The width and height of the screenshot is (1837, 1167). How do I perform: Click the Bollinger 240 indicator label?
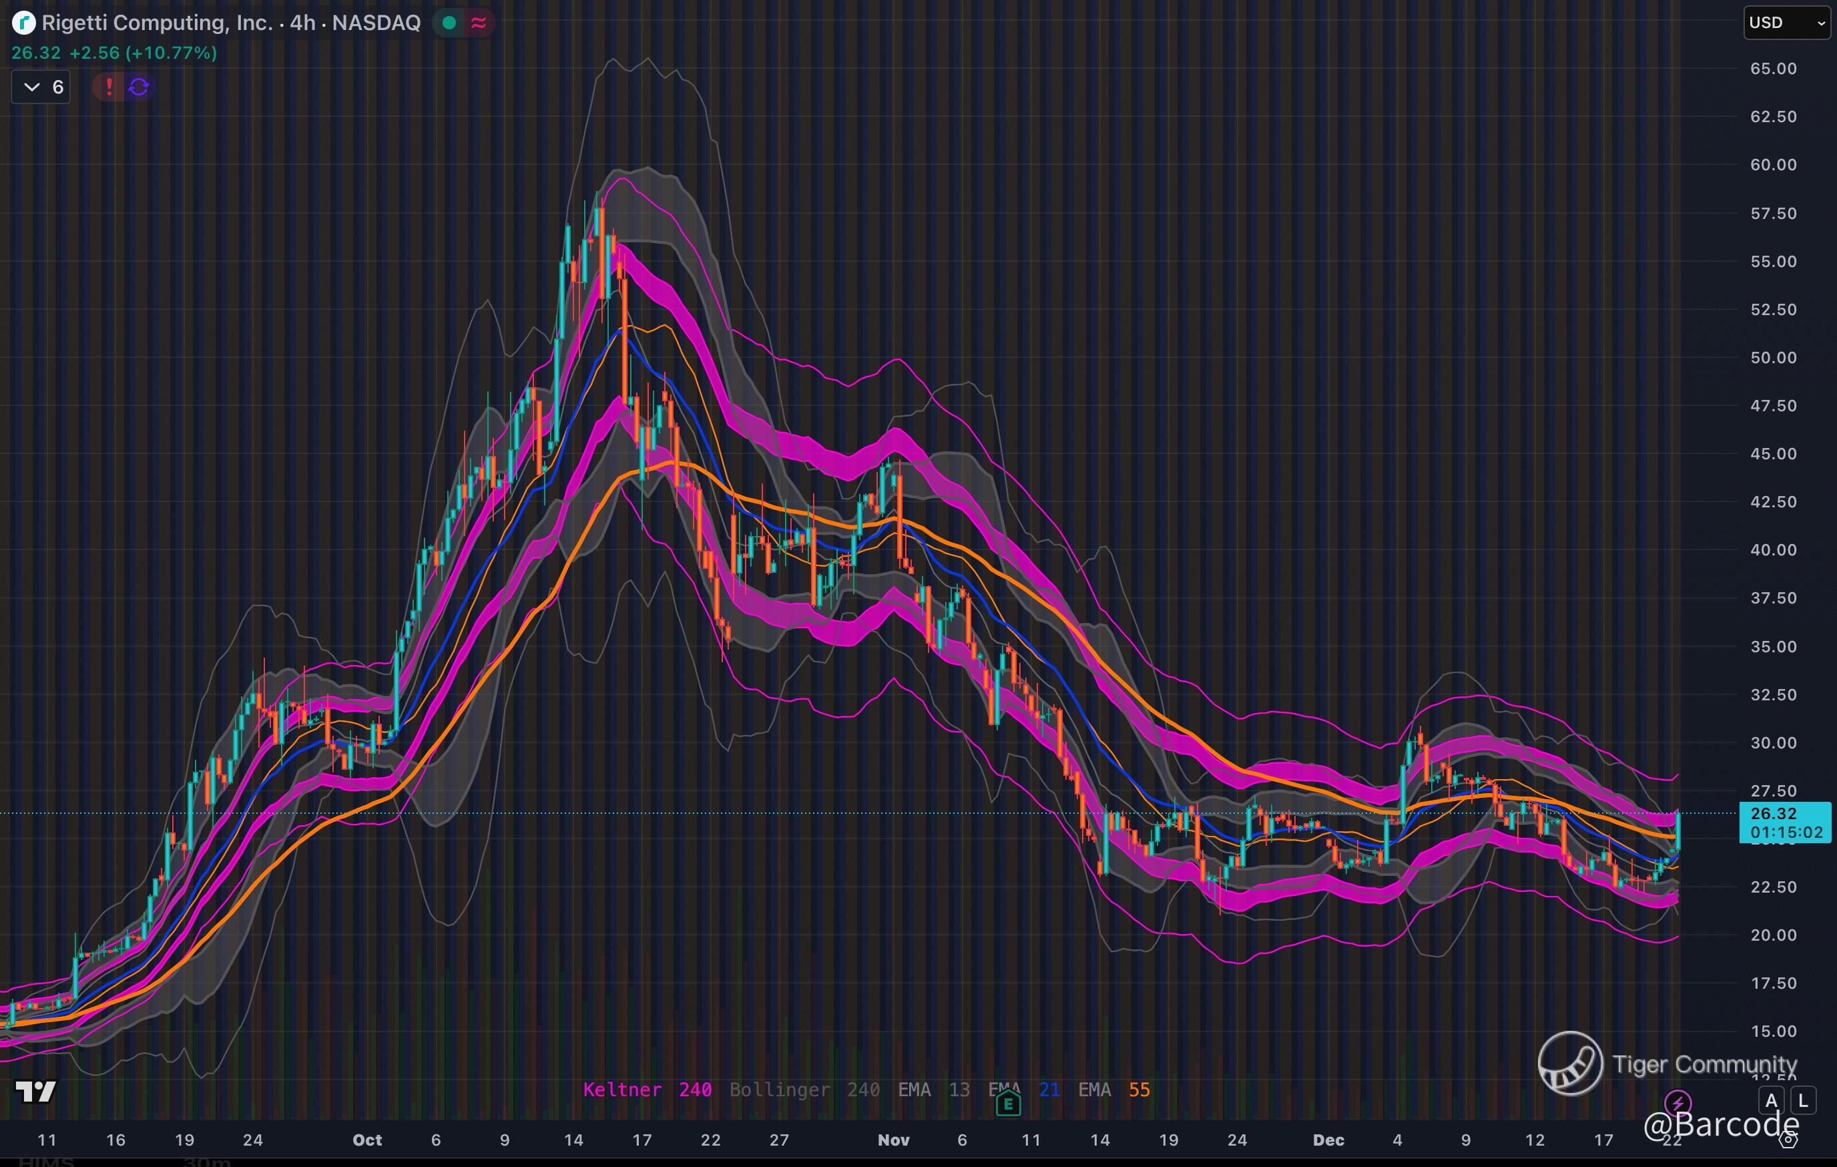tap(804, 1089)
